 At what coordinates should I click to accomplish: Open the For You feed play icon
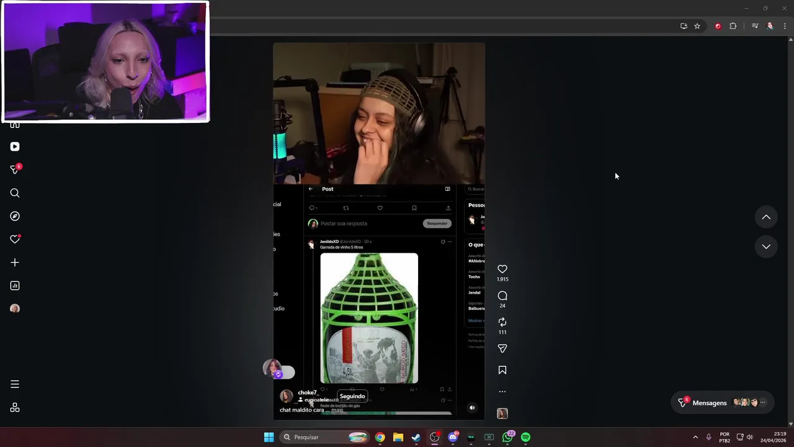tap(15, 147)
